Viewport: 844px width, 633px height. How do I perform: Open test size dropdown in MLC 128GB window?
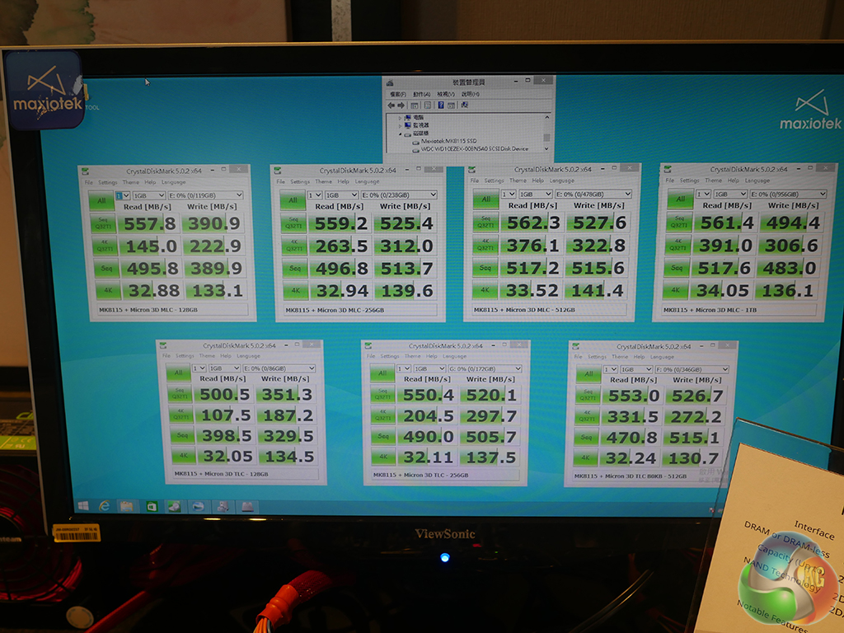pyautogui.click(x=148, y=195)
